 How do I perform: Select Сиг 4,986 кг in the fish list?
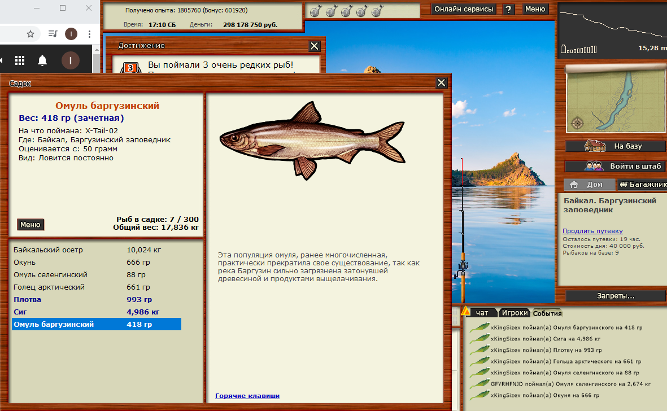pos(97,312)
